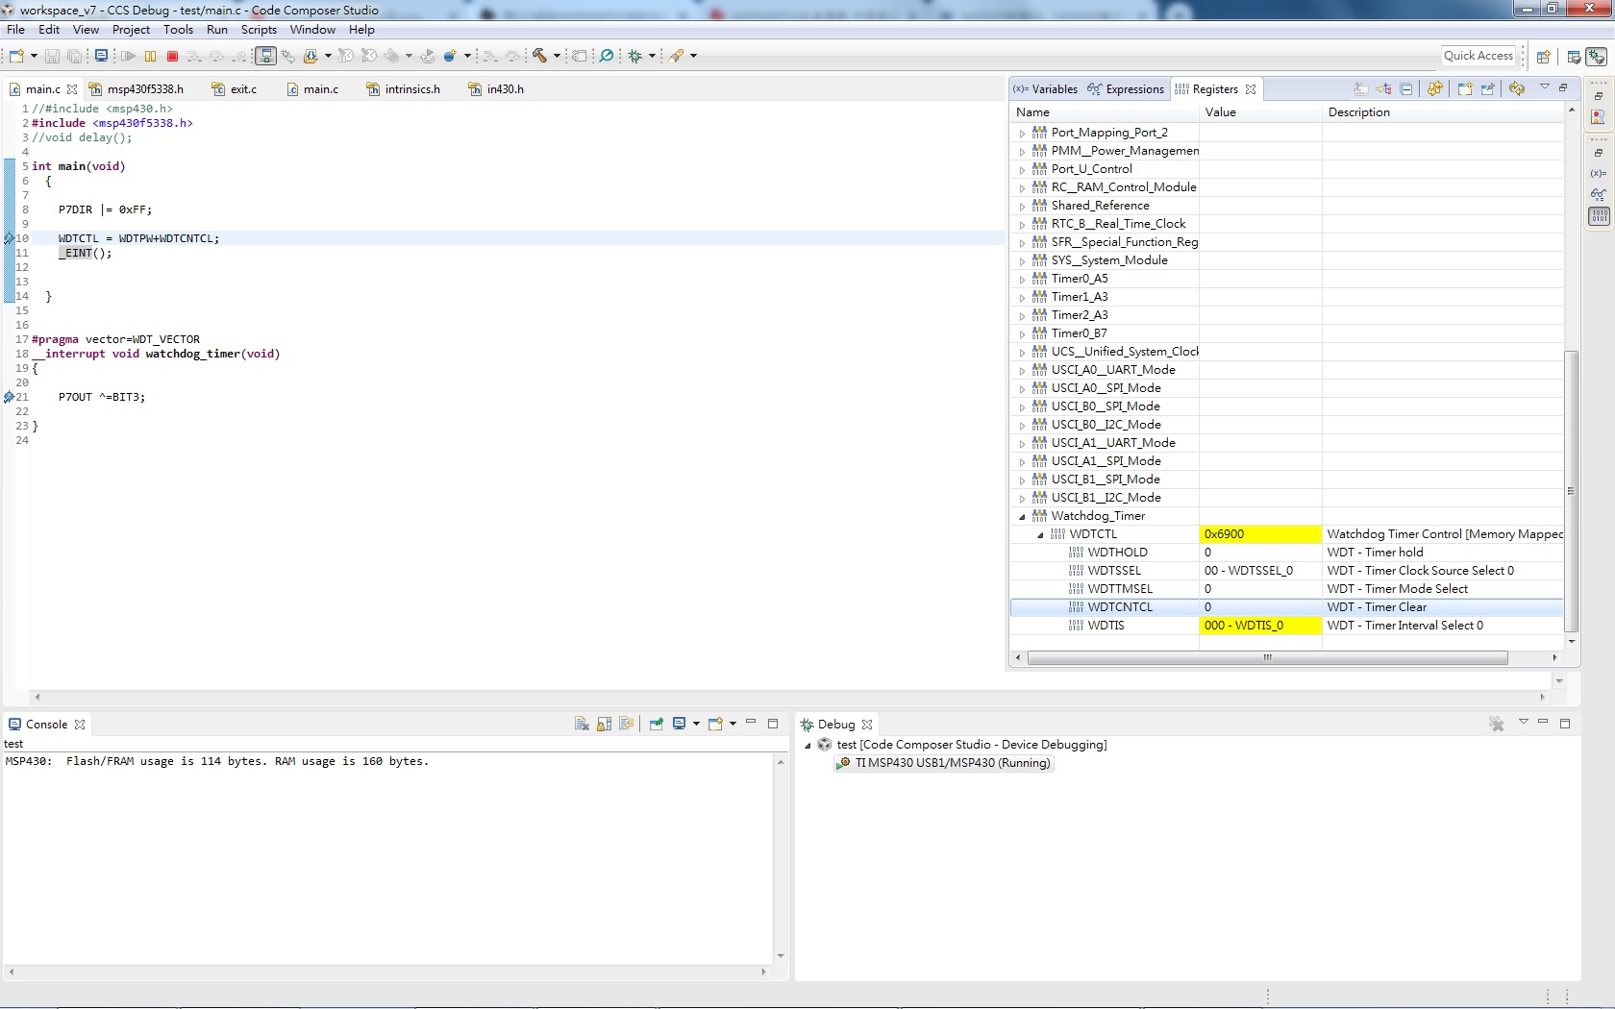Expand the Port_U_Control register group
1615x1009 pixels.
point(1022,170)
